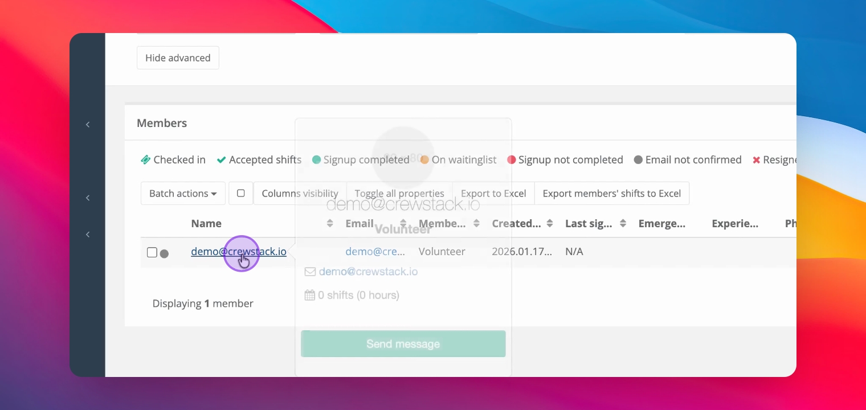This screenshot has height=410, width=866.
Task: Click the Signup completed green dot
Action: (x=317, y=160)
